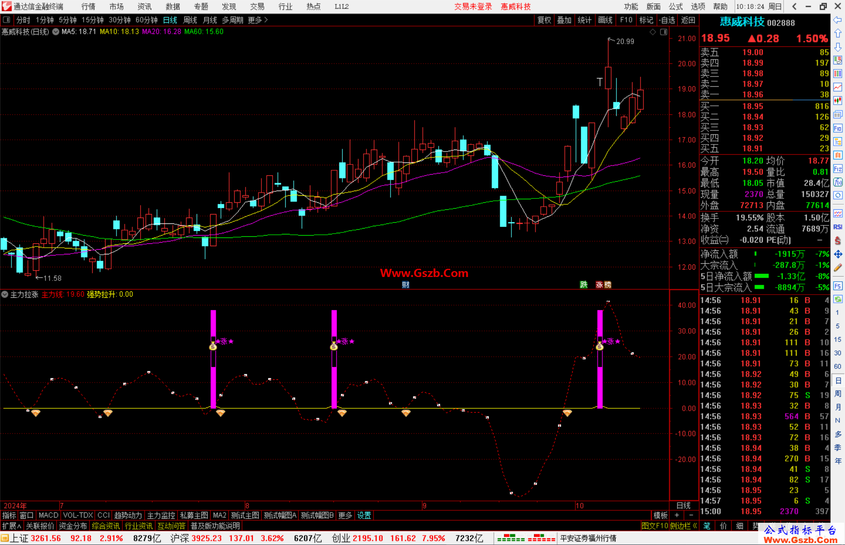This screenshot has height=545, width=845.
Task: Click the down arrow icon in the right sidebar
Action: tap(838, 47)
